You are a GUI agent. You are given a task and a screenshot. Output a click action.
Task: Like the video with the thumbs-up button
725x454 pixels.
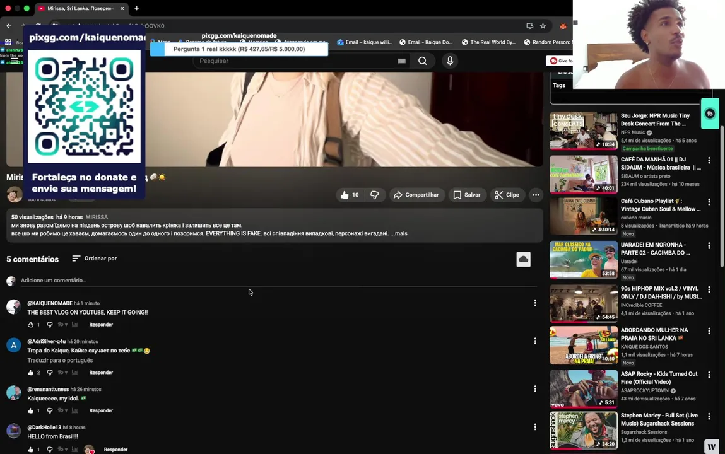[350, 195]
